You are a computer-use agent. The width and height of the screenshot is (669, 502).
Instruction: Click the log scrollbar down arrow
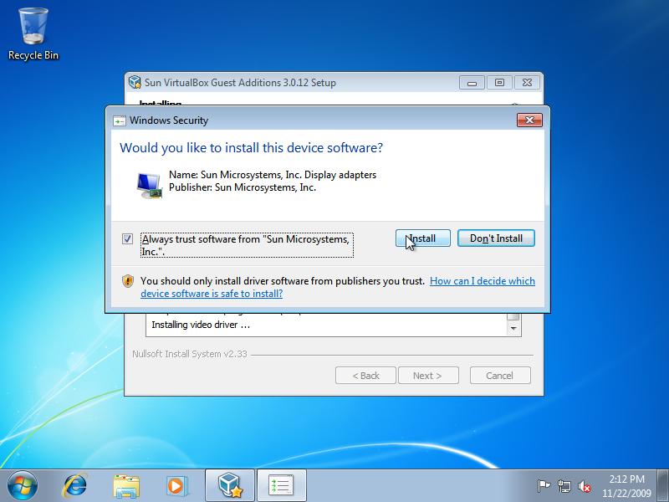(514, 329)
